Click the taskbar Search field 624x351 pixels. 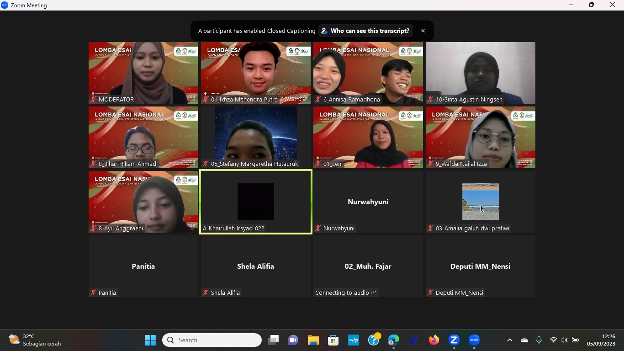coord(212,340)
